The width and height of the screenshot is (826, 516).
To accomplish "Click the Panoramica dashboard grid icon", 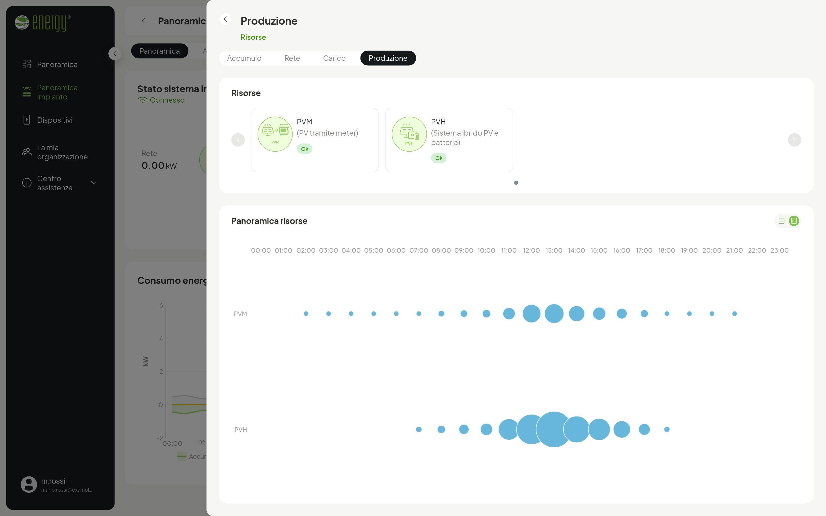I will [x=27, y=64].
